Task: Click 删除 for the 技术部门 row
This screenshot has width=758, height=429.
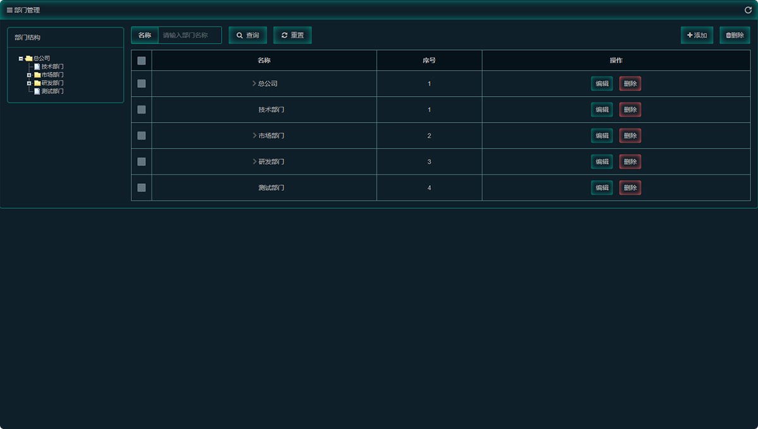Action: tap(630, 110)
